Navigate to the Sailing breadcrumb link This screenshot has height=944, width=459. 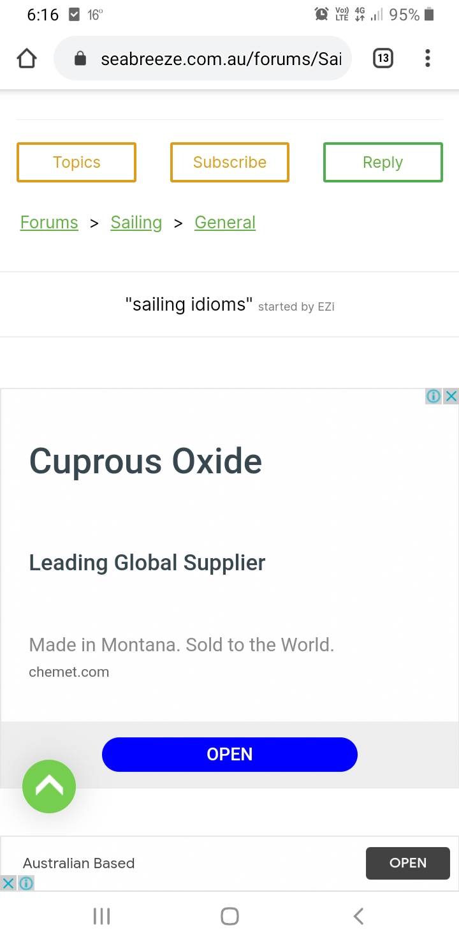click(136, 223)
